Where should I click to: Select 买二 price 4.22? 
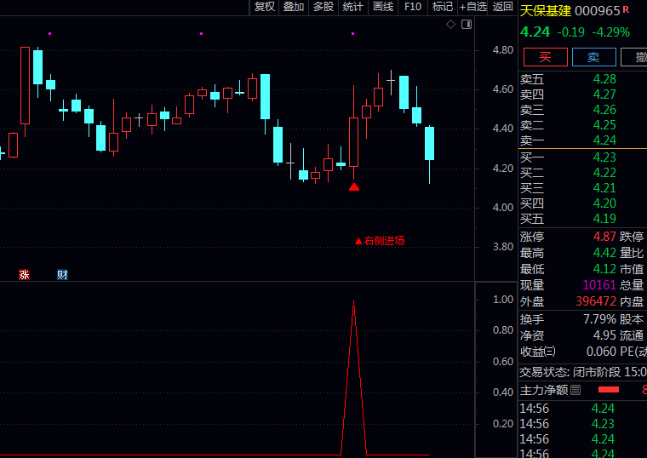click(604, 173)
